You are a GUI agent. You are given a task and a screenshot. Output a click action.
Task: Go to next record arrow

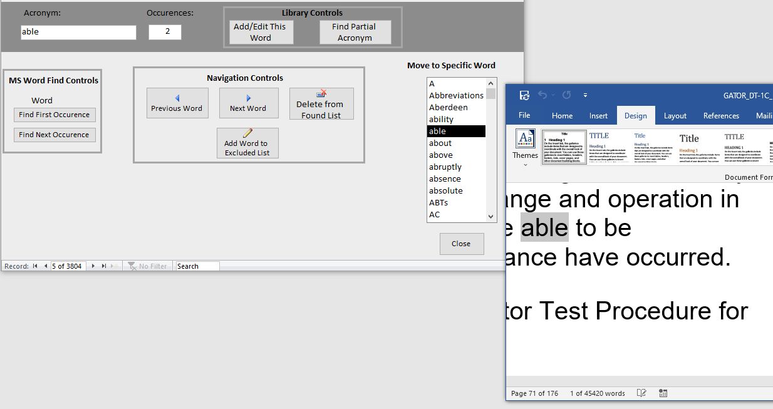pyautogui.click(x=93, y=266)
